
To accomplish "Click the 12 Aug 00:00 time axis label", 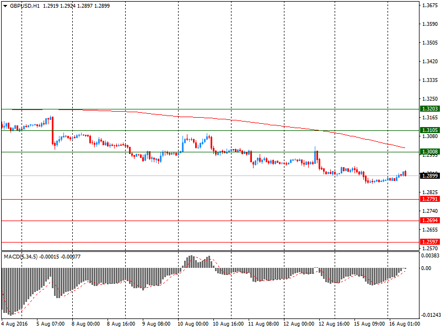I will coord(299,324).
